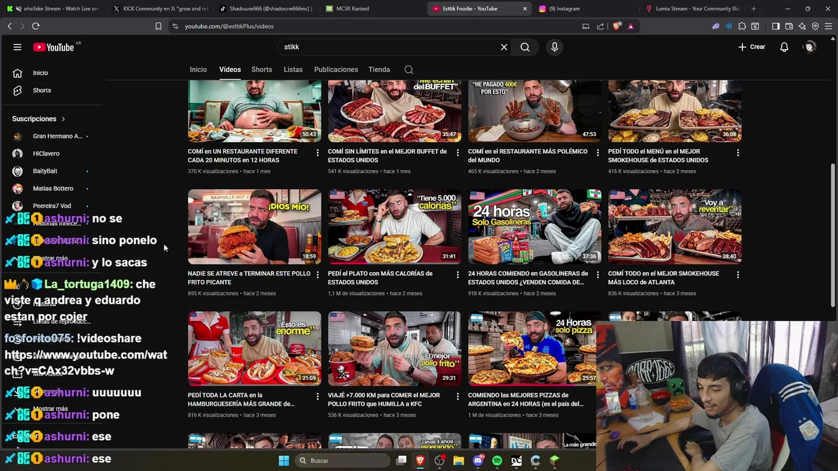Open options for 'SMOKEHOUSE MÁS LOCO de ATLANTA' video
This screenshot has width=838, height=471.
(738, 275)
